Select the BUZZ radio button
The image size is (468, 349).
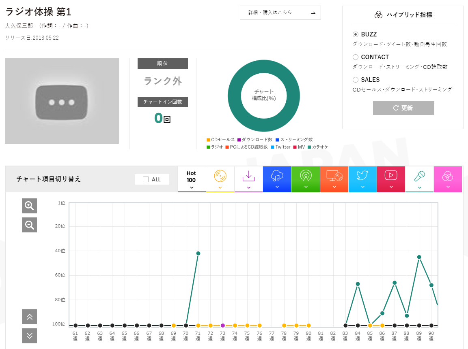[356, 34]
